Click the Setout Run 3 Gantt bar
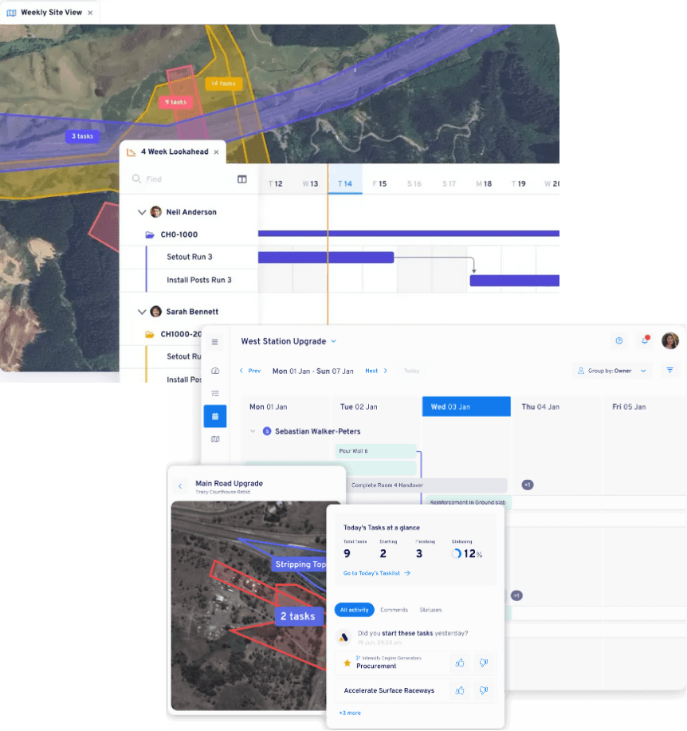The width and height of the screenshot is (687, 731). (x=327, y=257)
